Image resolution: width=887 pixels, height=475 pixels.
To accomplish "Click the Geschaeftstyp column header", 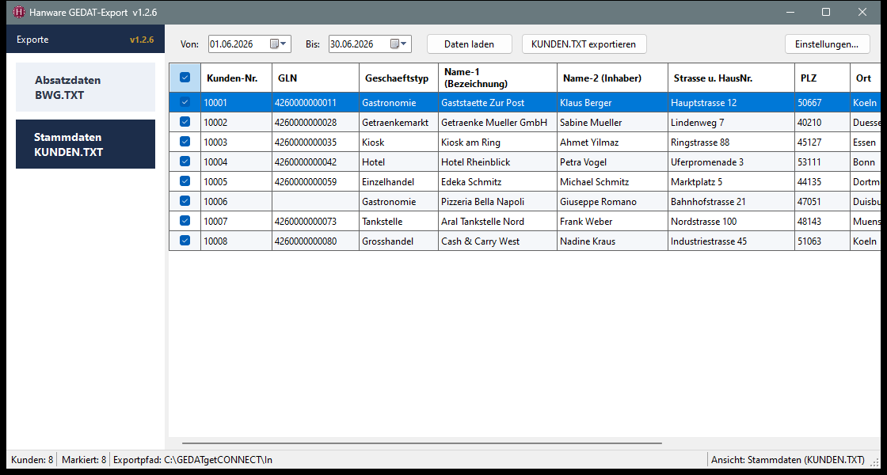I will coord(399,78).
